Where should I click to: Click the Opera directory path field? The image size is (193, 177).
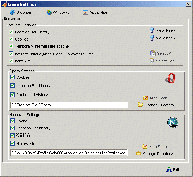click(69, 105)
